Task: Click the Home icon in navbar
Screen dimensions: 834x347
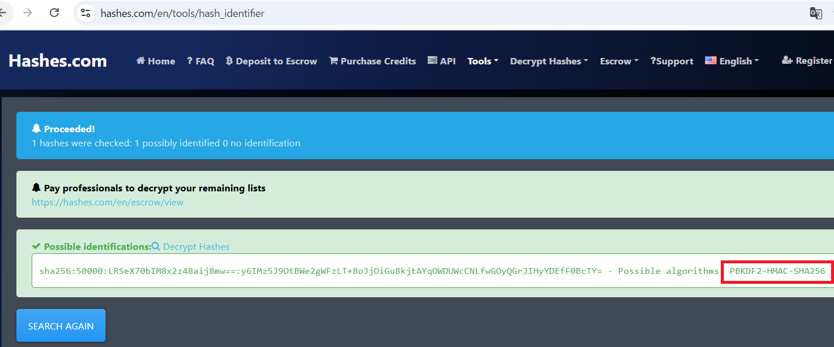Action: click(x=141, y=61)
